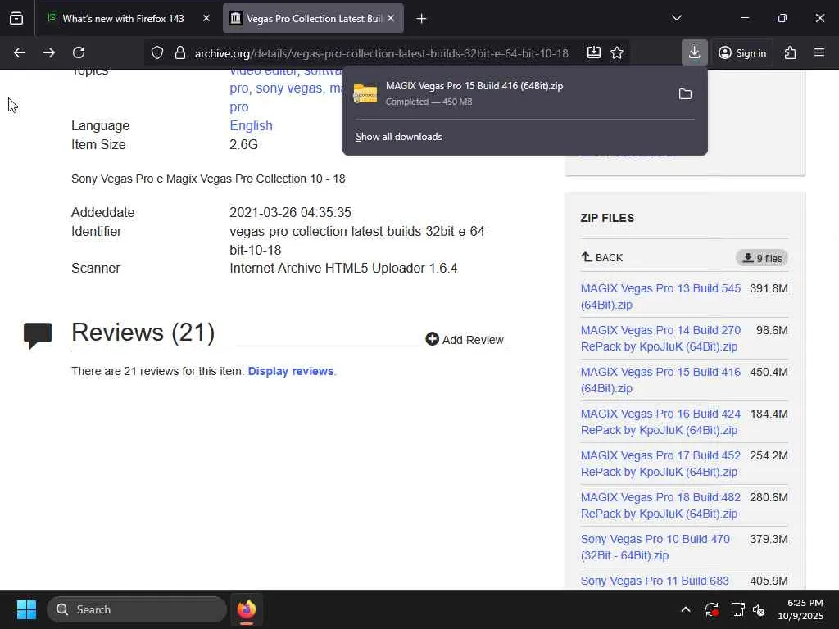Show downloaded file in folder
The height and width of the screenshot is (629, 839).
(x=685, y=94)
